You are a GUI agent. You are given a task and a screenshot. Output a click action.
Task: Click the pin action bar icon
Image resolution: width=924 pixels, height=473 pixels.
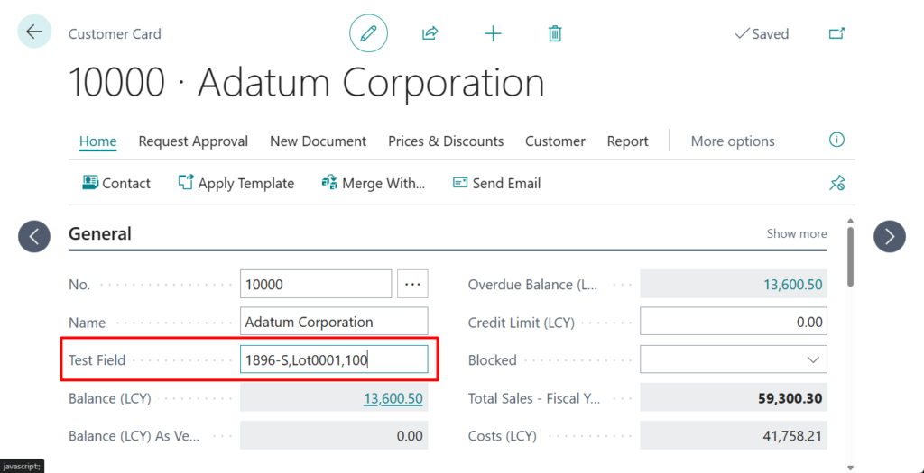836,183
